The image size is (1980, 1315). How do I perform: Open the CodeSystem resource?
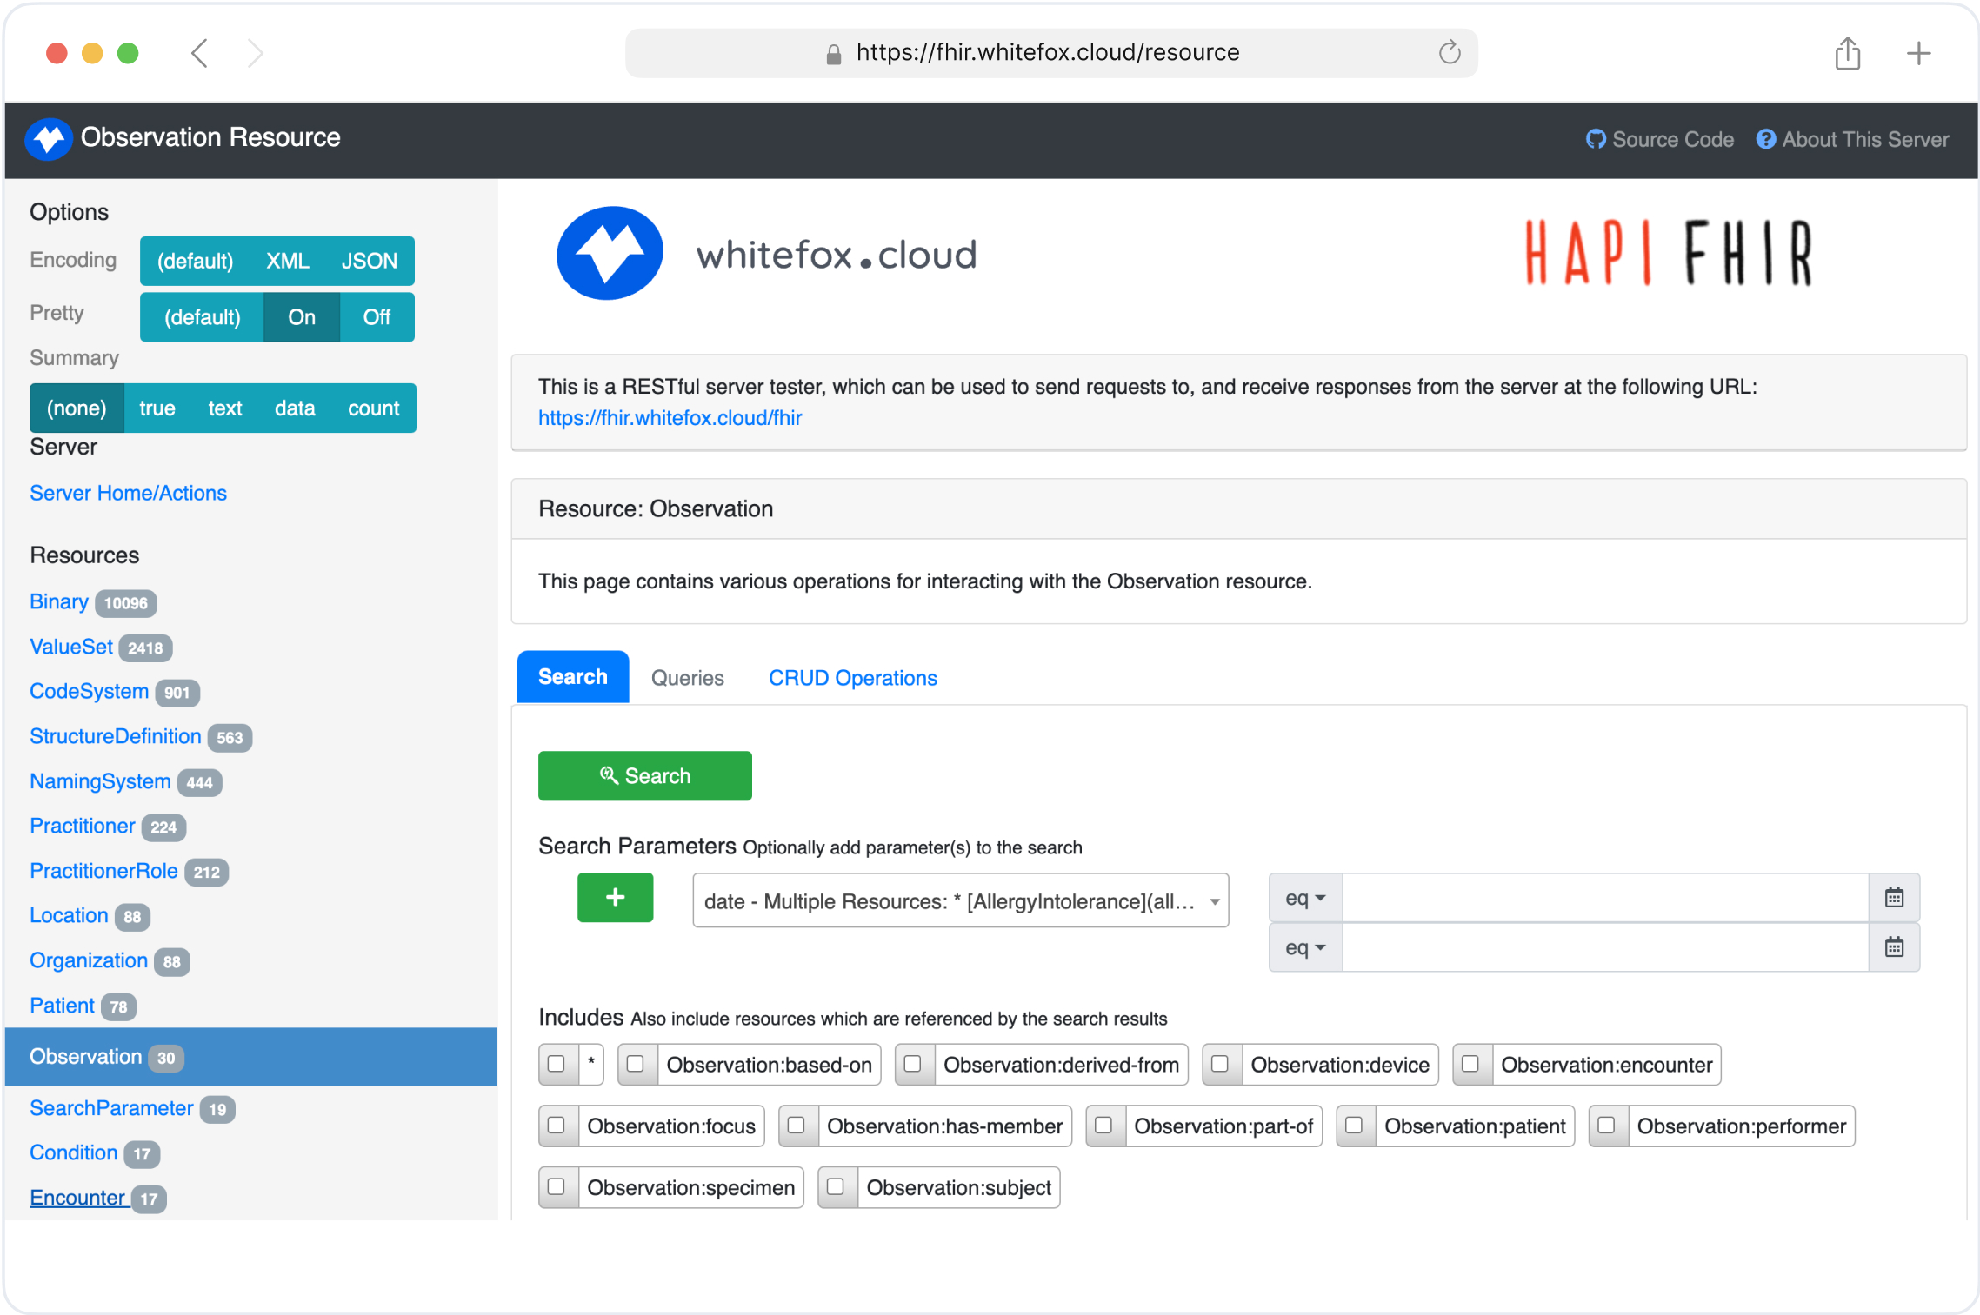(89, 691)
